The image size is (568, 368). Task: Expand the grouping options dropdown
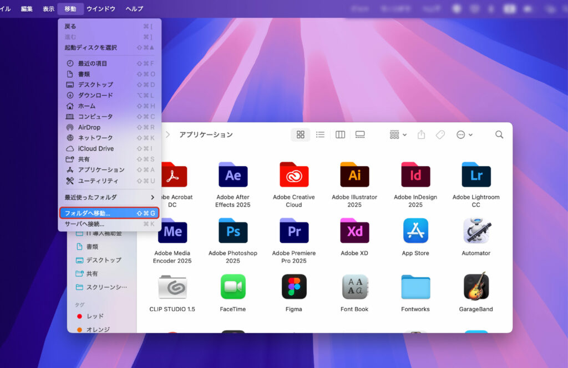(398, 134)
